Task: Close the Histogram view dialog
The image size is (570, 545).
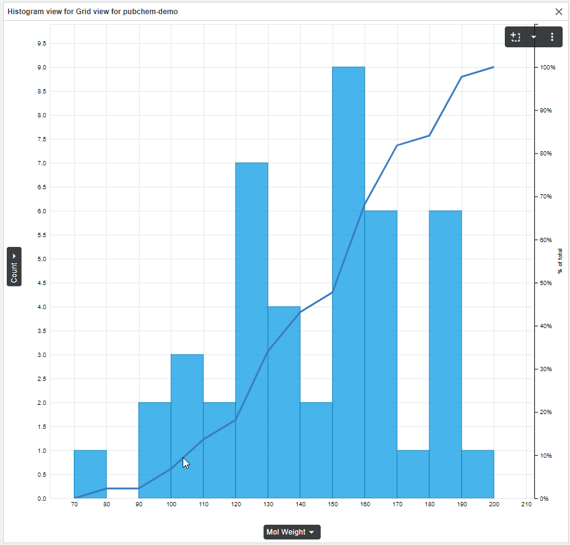Action: tap(558, 11)
